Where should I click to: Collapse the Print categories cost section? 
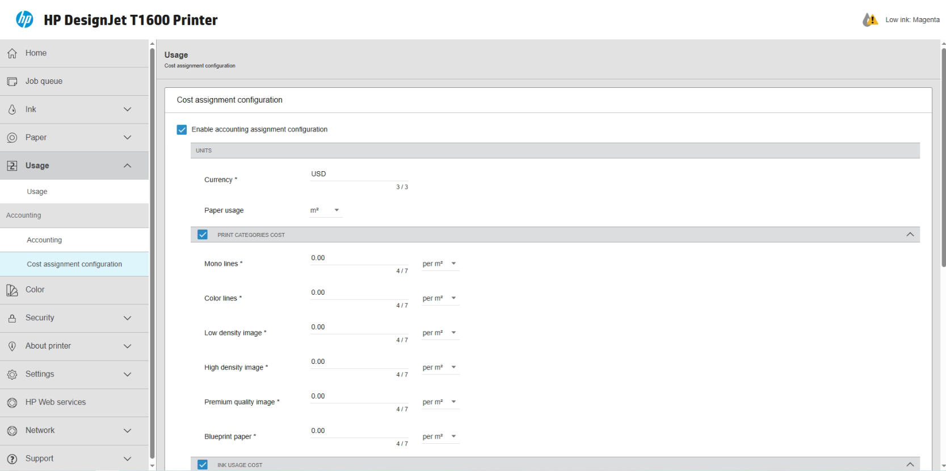tap(910, 235)
